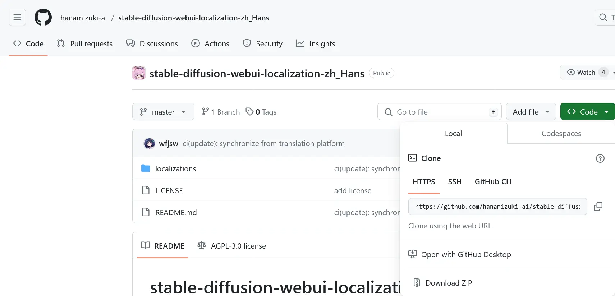
Task: Switch to the Discussions tab
Action: click(152, 43)
